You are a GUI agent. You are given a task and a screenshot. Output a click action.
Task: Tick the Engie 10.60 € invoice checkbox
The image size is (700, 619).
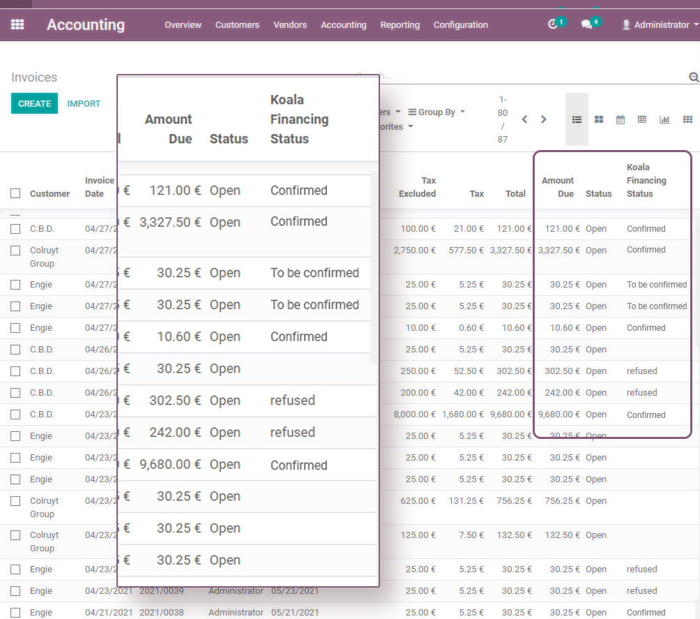(15, 328)
